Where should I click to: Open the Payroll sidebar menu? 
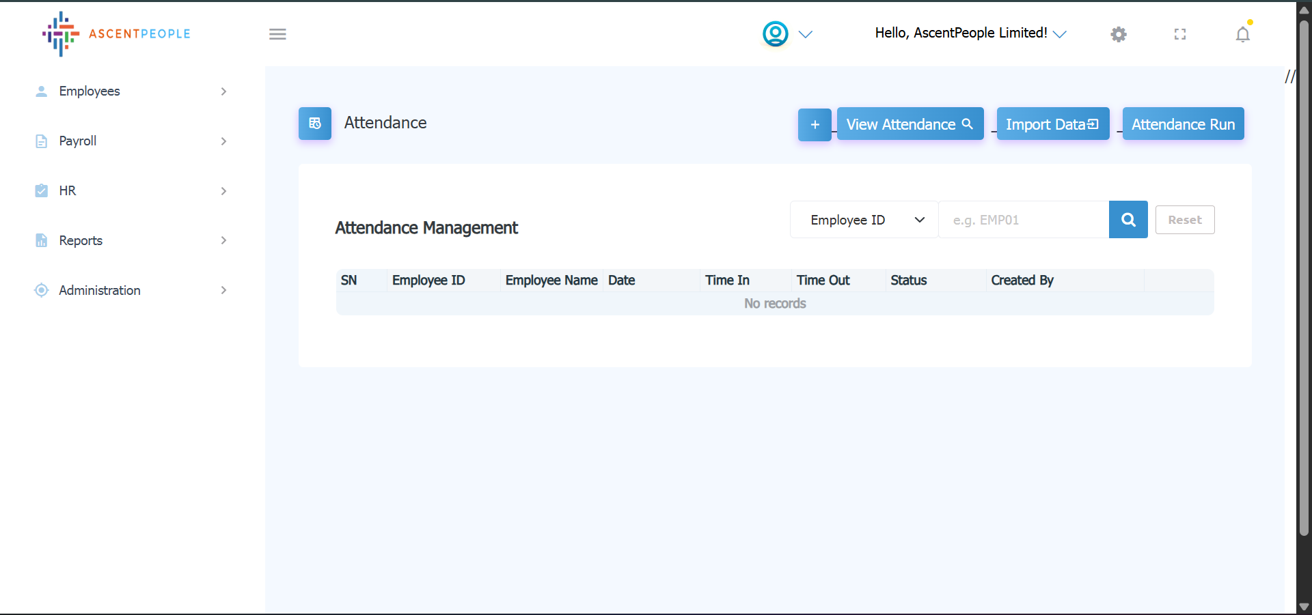(x=130, y=141)
